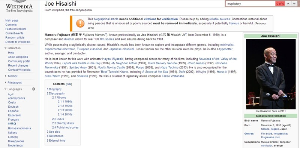The height and width of the screenshot is (148, 300).
Task: Open the Main page link
Action: coord(12,21)
